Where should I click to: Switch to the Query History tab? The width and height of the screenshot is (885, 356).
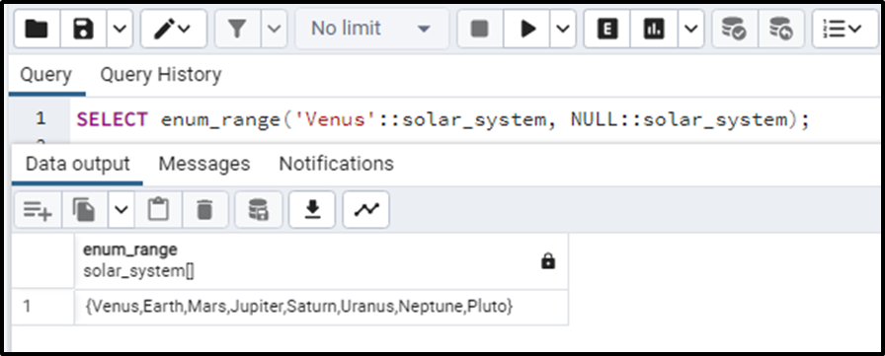tap(161, 74)
